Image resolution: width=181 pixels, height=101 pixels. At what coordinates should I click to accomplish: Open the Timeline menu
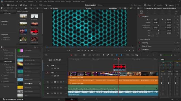[31, 2]
